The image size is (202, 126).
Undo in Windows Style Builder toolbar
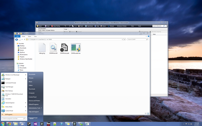pos(65,26)
